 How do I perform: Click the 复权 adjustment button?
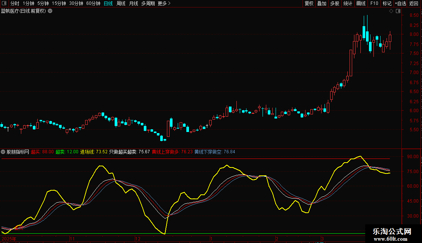pyautogui.click(x=309, y=3)
